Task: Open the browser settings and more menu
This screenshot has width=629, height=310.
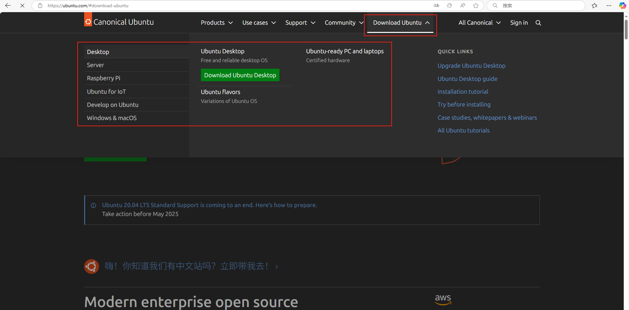Action: coord(609,6)
